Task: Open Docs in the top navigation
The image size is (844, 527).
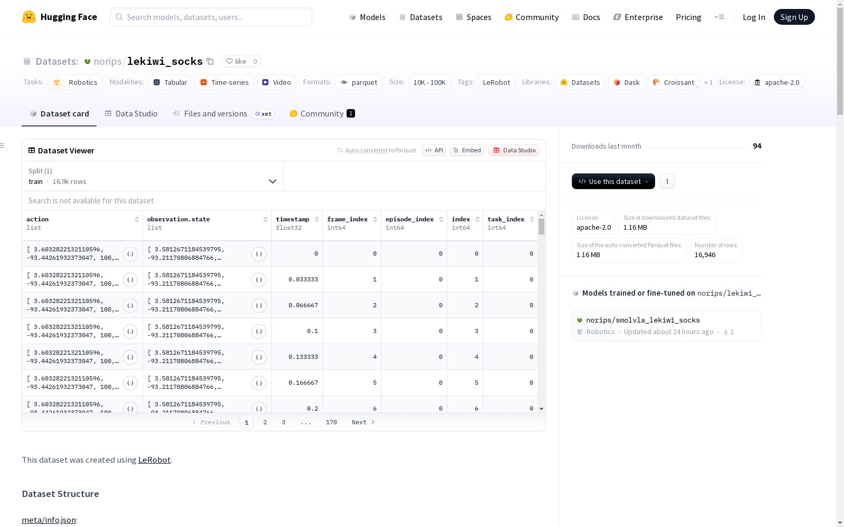Action: (586, 17)
